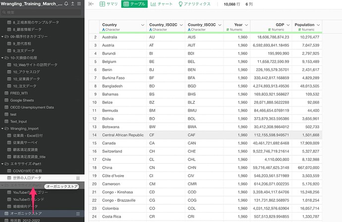The width and height of the screenshot is (342, 222).
Task: Open the notifications bell icon
Action: point(66,3)
